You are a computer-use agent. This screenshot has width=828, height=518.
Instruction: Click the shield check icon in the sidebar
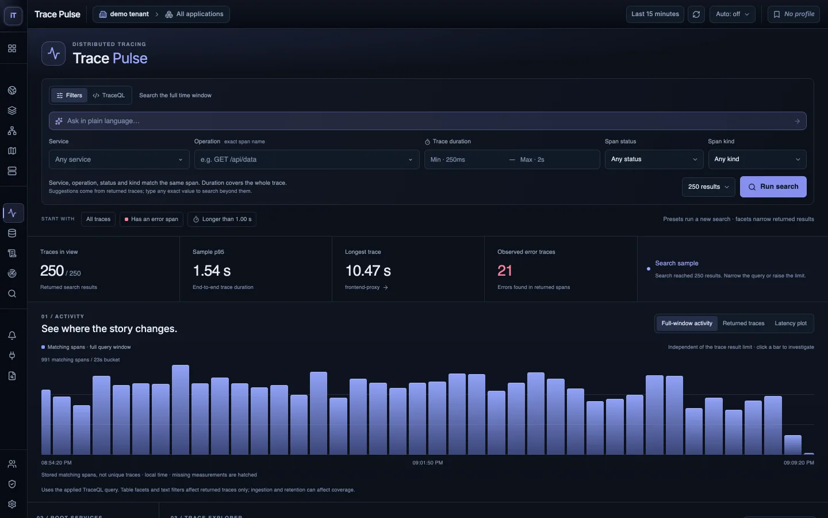coord(12,484)
